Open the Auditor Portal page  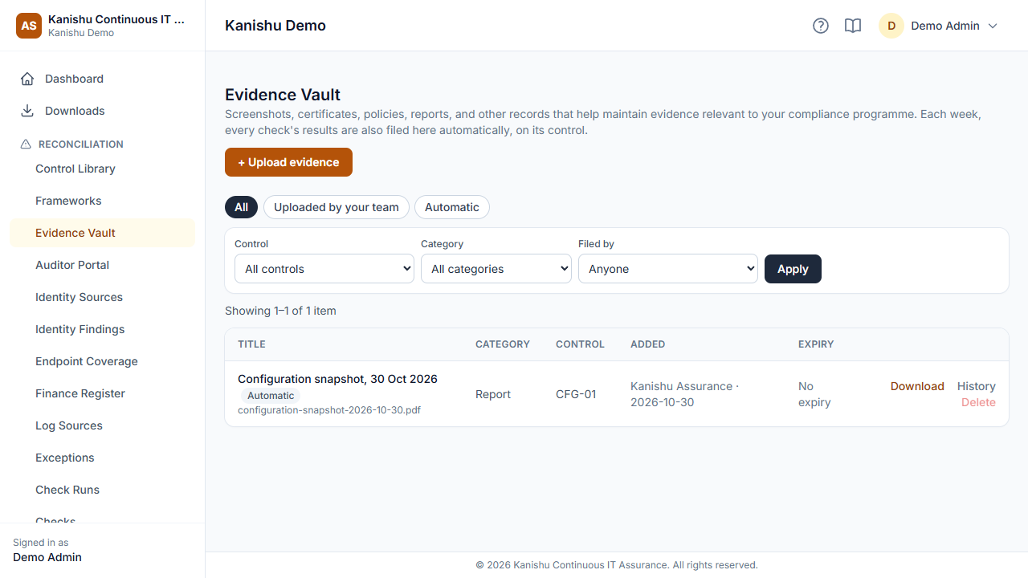pyautogui.click(x=103, y=265)
